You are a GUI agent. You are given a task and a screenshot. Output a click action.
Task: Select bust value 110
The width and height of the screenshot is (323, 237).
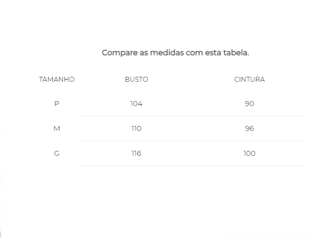pos(136,129)
